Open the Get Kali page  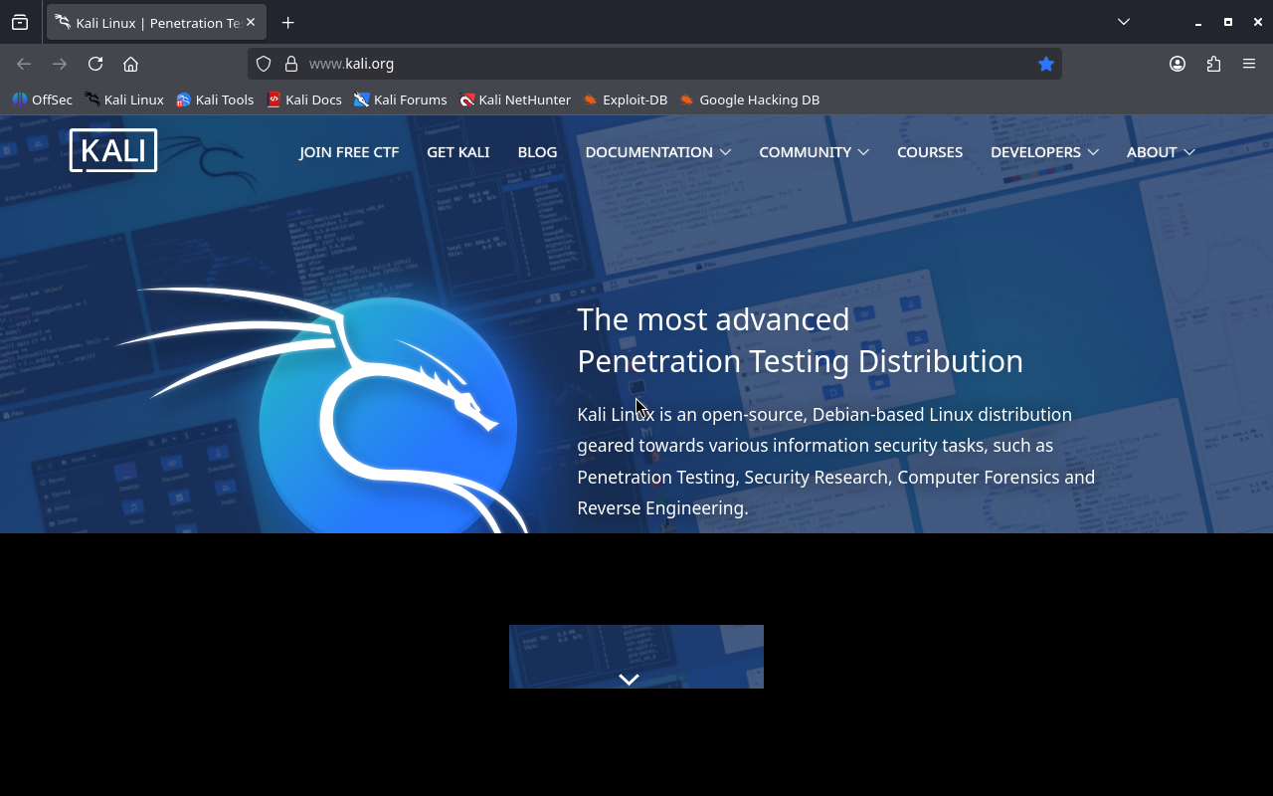pyautogui.click(x=457, y=152)
